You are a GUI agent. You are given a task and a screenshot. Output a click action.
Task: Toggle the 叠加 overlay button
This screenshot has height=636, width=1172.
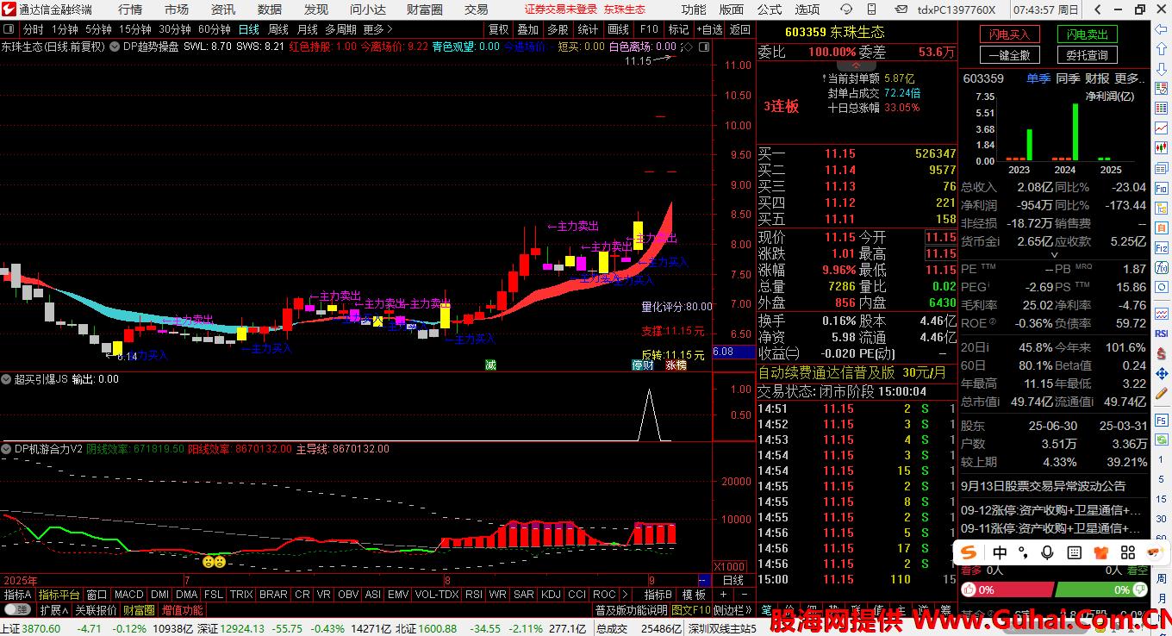(527, 29)
